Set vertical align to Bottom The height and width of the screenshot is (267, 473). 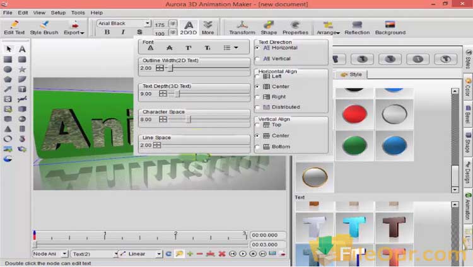pyautogui.click(x=257, y=147)
